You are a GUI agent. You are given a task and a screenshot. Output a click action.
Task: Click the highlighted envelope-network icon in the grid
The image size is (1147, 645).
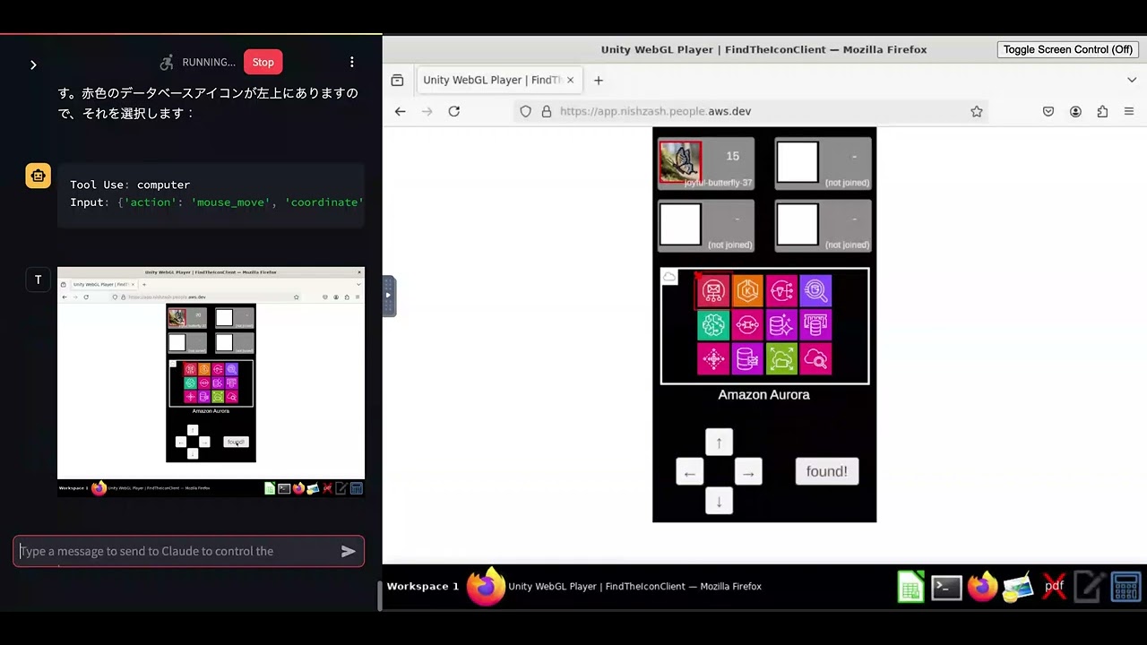point(713,290)
